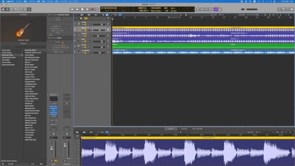Click the Rewind transport button
Image resolution: width=295 pixels, height=166 pixels.
[72, 9]
